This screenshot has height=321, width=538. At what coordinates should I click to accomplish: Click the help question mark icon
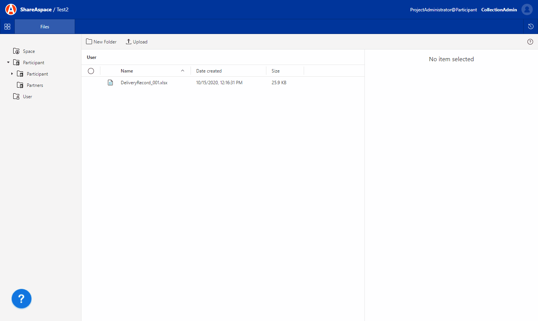point(530,42)
